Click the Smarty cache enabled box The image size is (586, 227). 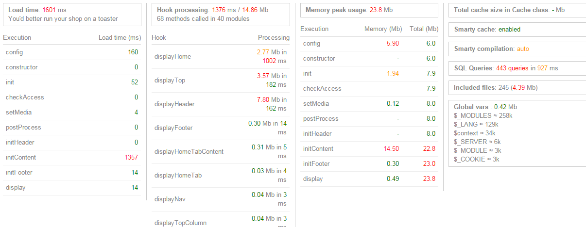tap(517, 30)
